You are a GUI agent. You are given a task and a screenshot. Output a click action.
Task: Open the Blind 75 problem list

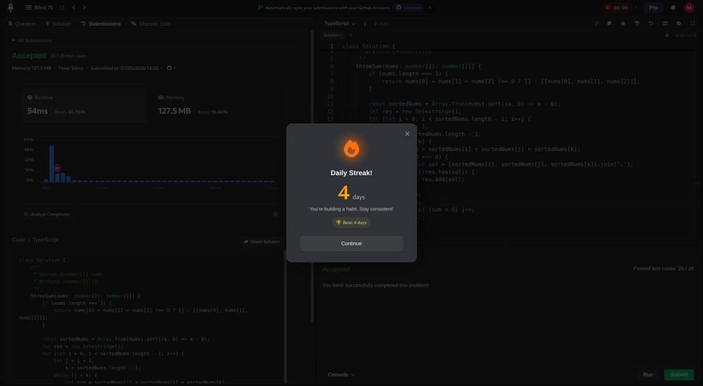40,8
